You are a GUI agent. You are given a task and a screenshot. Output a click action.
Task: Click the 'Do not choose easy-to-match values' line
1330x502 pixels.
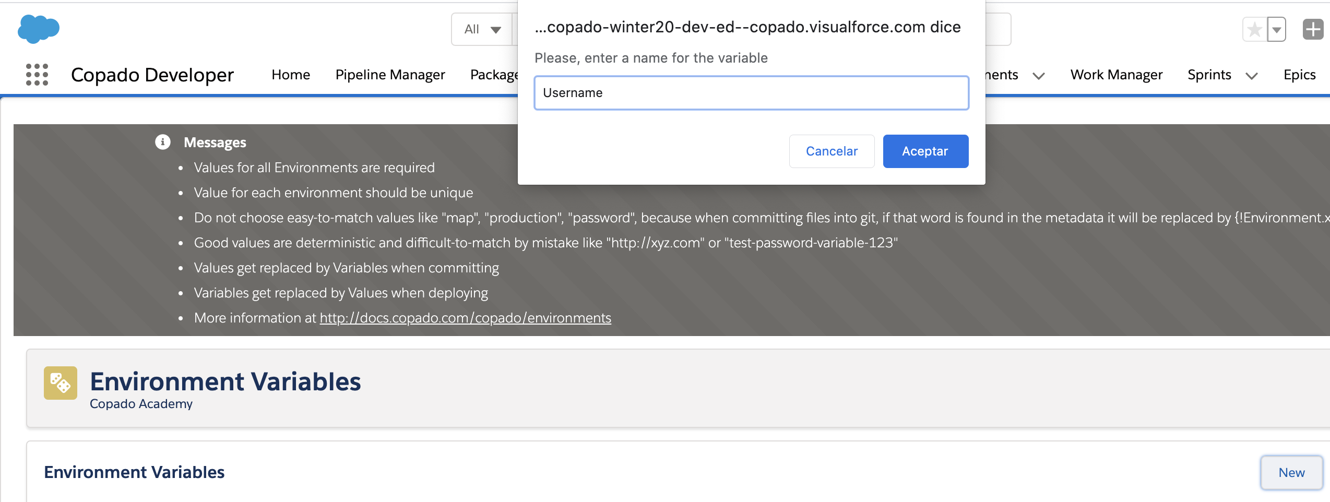click(762, 218)
